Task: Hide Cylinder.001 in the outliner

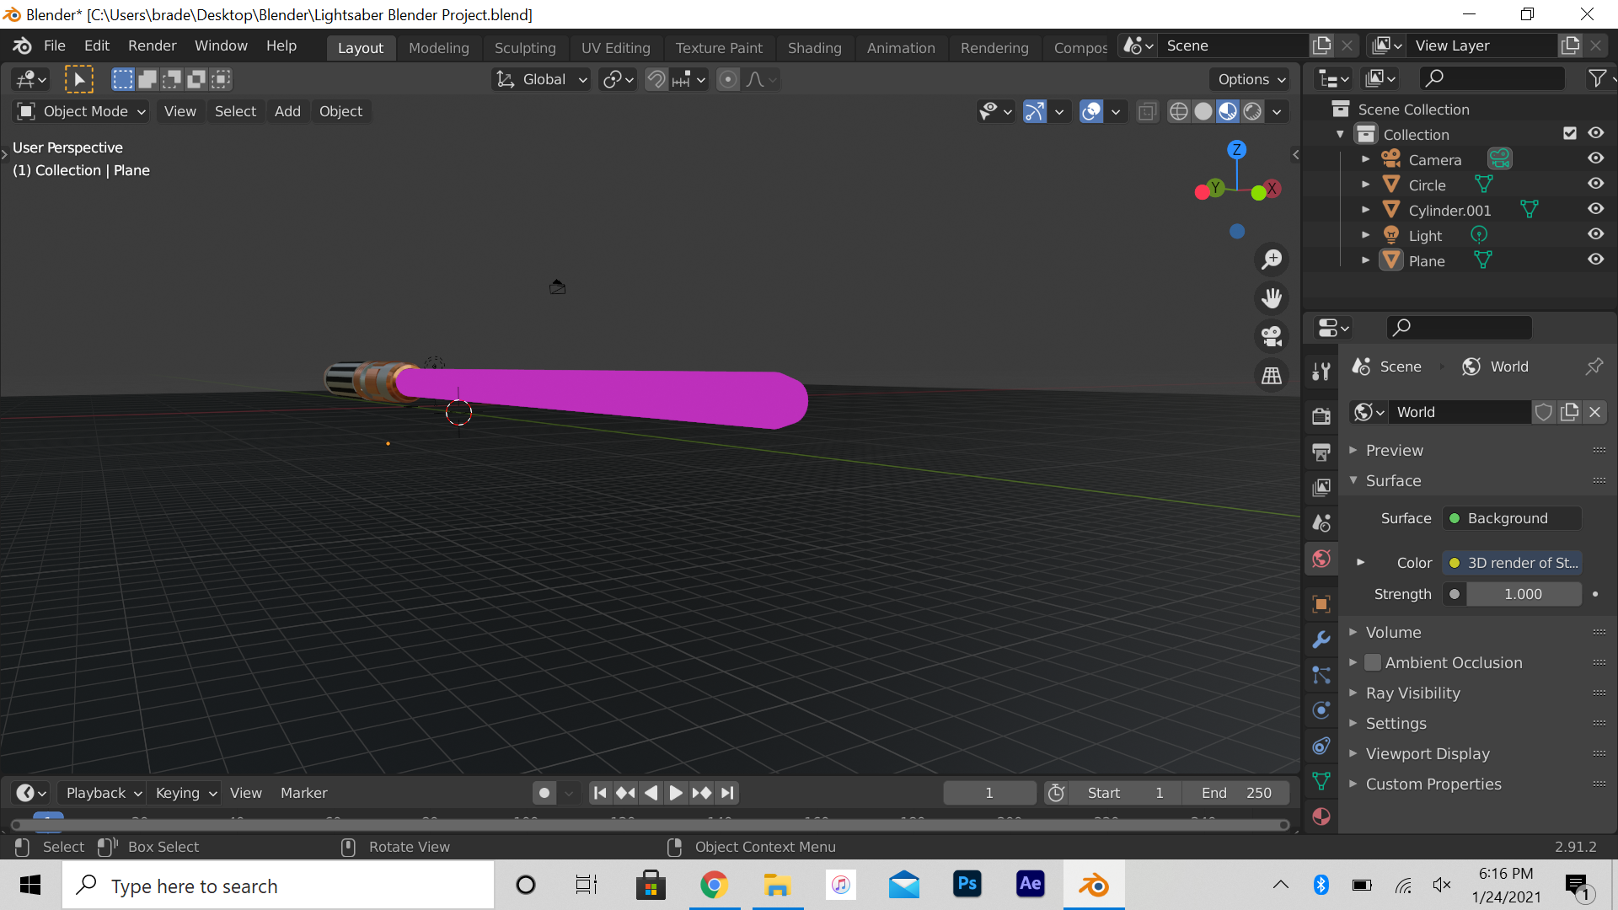Action: tap(1596, 209)
